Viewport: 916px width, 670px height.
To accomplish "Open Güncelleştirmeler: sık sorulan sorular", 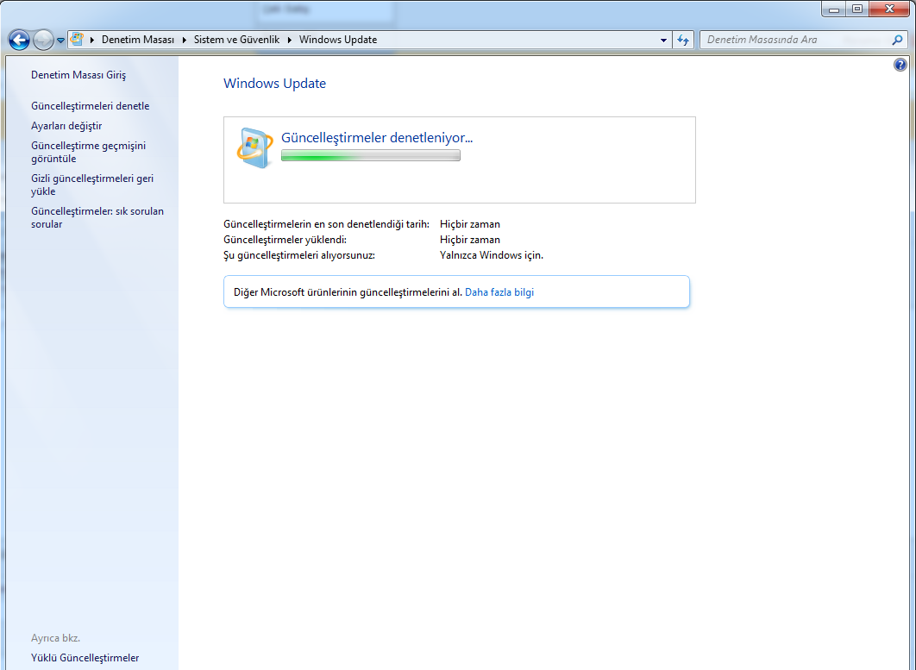I will click(97, 217).
